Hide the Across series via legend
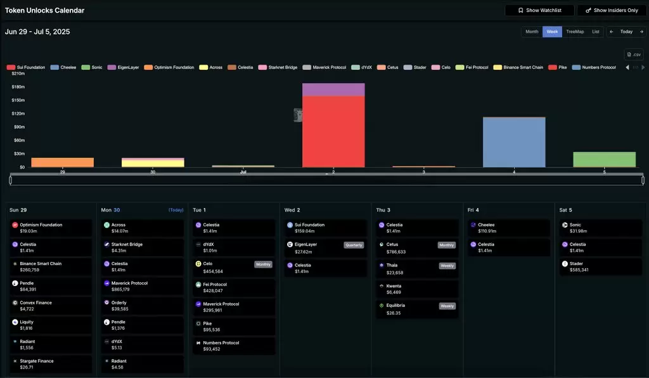Image resolution: width=649 pixels, height=378 pixels. click(x=210, y=67)
